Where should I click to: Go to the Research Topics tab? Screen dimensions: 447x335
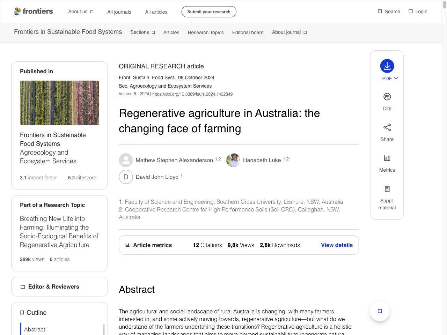coord(206,32)
